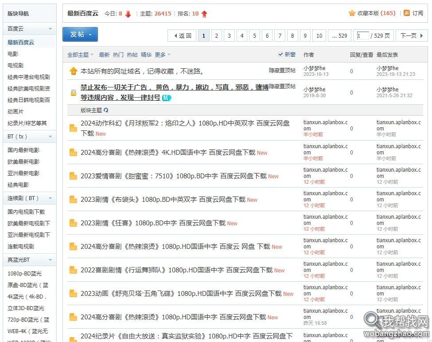Go to page 5
This screenshot has height=342, width=432.
pos(255,35)
